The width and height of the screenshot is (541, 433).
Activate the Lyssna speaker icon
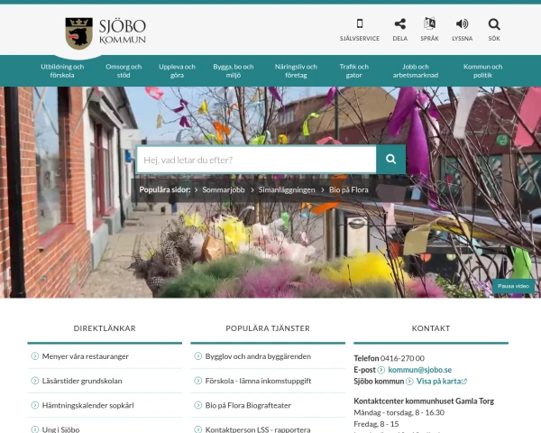click(462, 24)
